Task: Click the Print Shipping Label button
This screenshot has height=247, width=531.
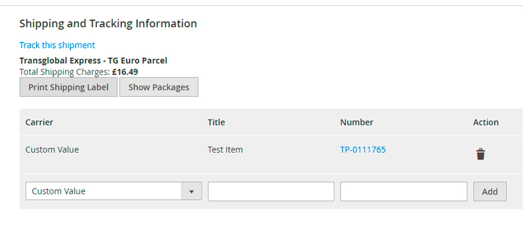Action: click(x=68, y=87)
